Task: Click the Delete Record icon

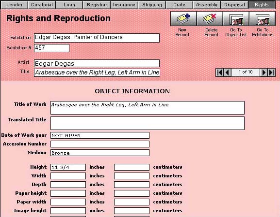Action: [210, 19]
